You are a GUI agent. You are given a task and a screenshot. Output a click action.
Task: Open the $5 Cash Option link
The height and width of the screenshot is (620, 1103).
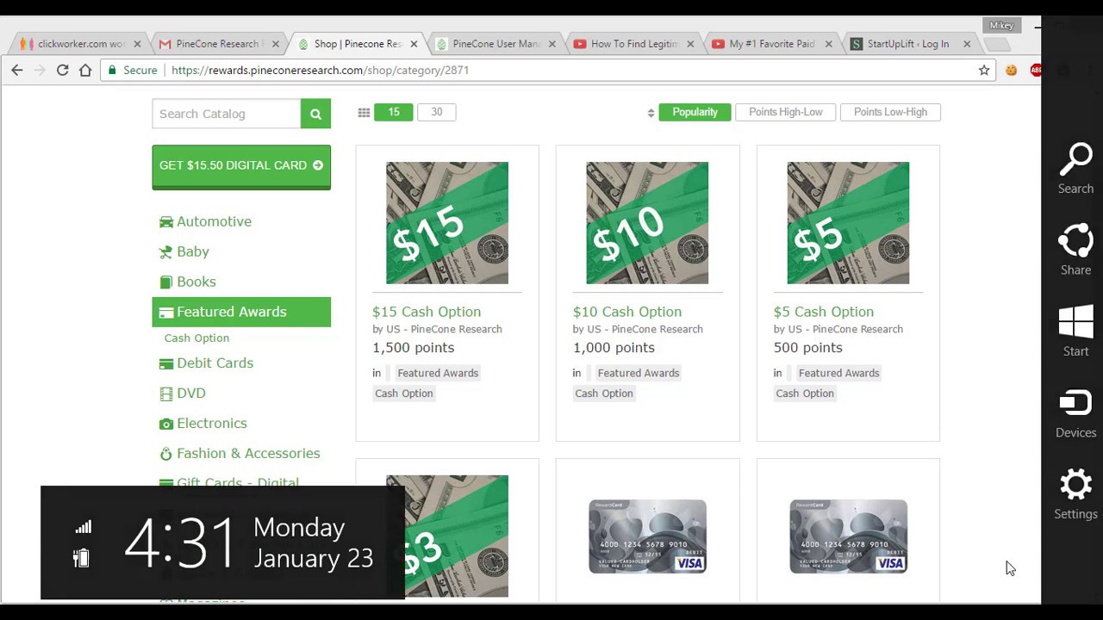pos(824,312)
